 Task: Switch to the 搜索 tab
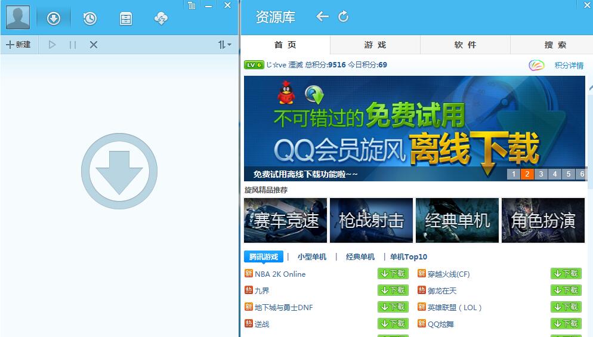point(551,45)
